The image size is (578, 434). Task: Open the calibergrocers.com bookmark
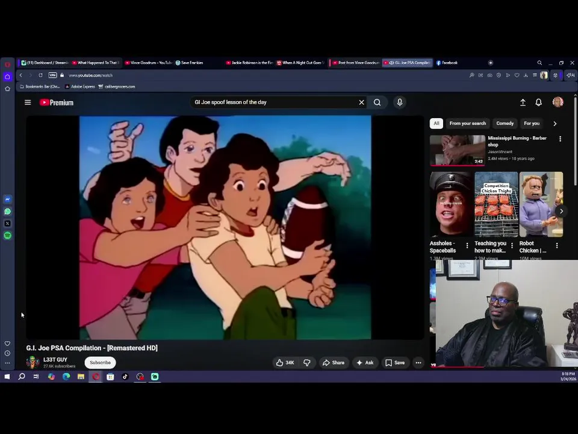pyautogui.click(x=116, y=87)
